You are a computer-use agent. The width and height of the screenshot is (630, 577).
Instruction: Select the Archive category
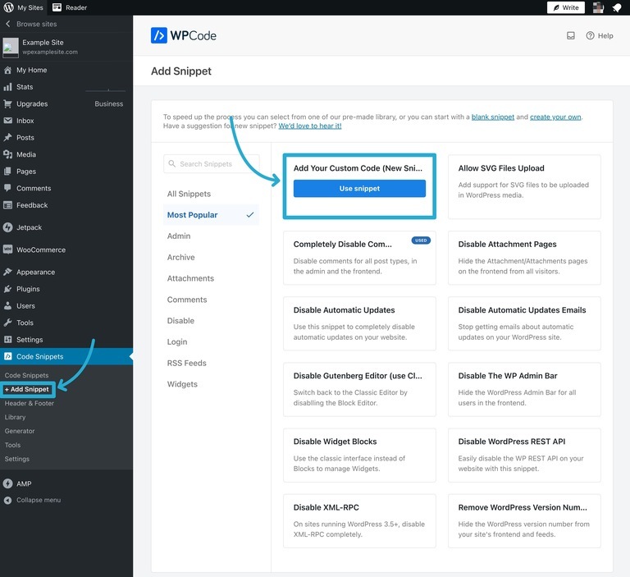[180, 258]
